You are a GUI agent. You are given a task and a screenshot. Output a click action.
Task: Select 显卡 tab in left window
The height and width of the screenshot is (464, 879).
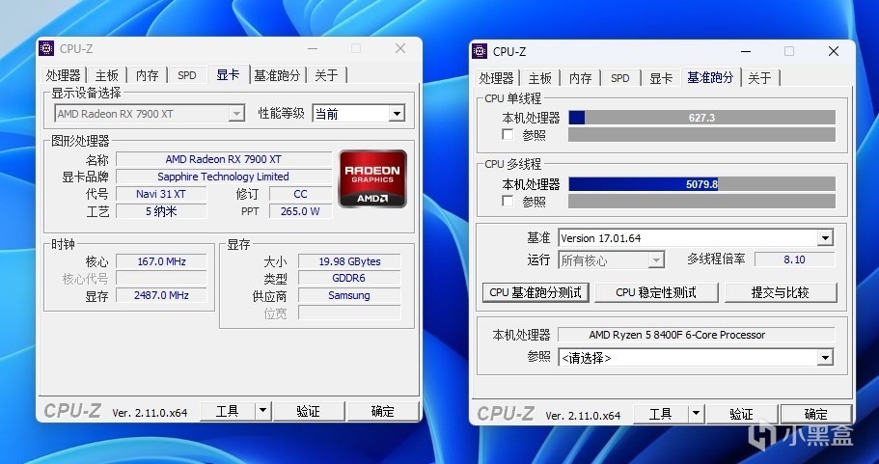228,74
